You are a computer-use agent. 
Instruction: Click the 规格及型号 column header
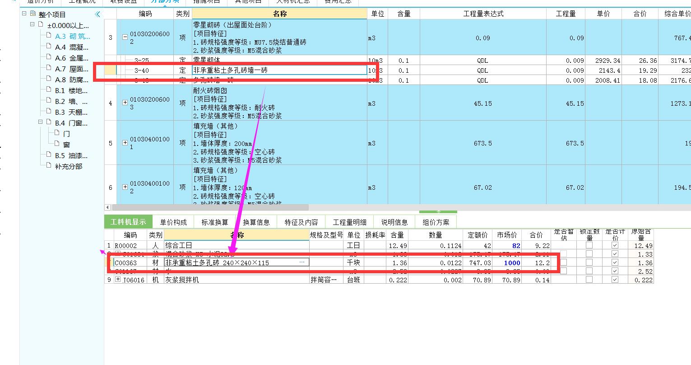pos(326,235)
